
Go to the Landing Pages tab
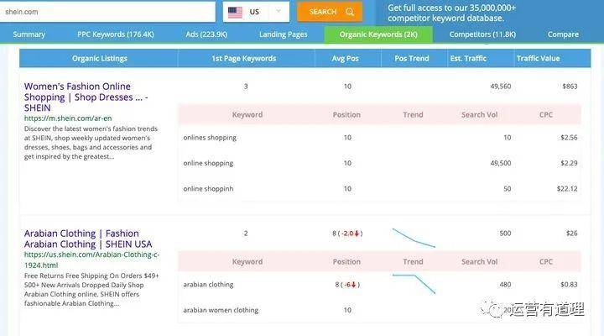click(284, 34)
